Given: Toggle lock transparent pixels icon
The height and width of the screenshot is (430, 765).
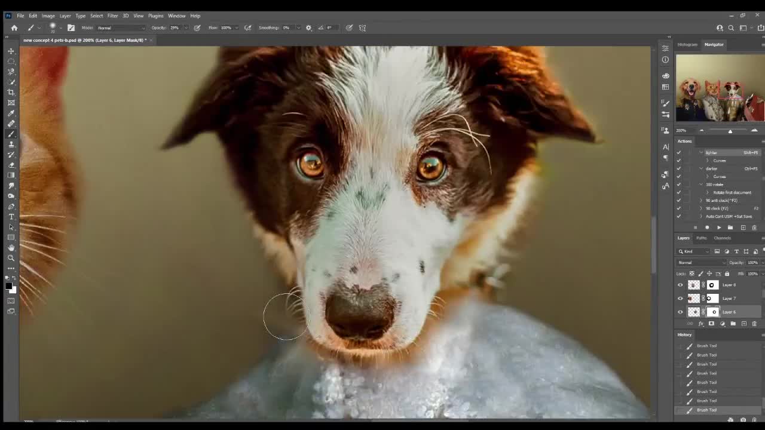Looking at the screenshot, I should (x=692, y=274).
